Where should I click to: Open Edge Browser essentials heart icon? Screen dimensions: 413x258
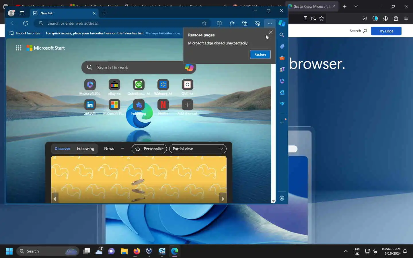pos(257,23)
